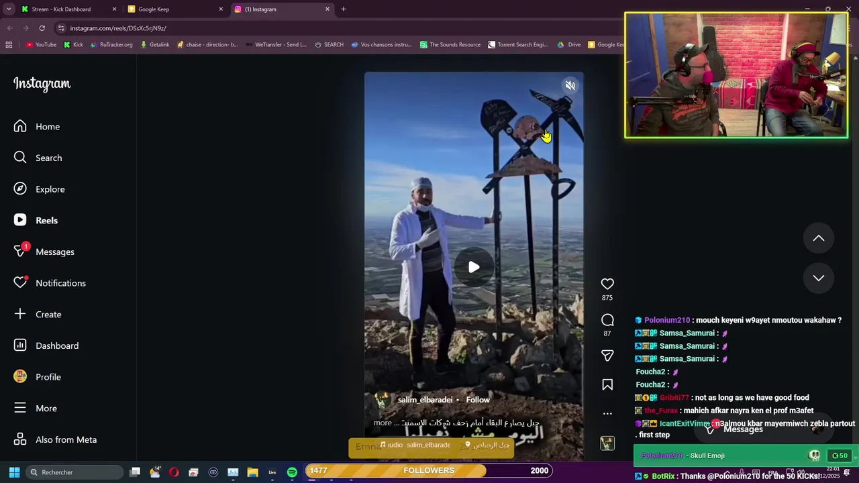Image resolution: width=859 pixels, height=483 pixels.
Task: Reload the page from the browser toolbar
Action: 42,28
